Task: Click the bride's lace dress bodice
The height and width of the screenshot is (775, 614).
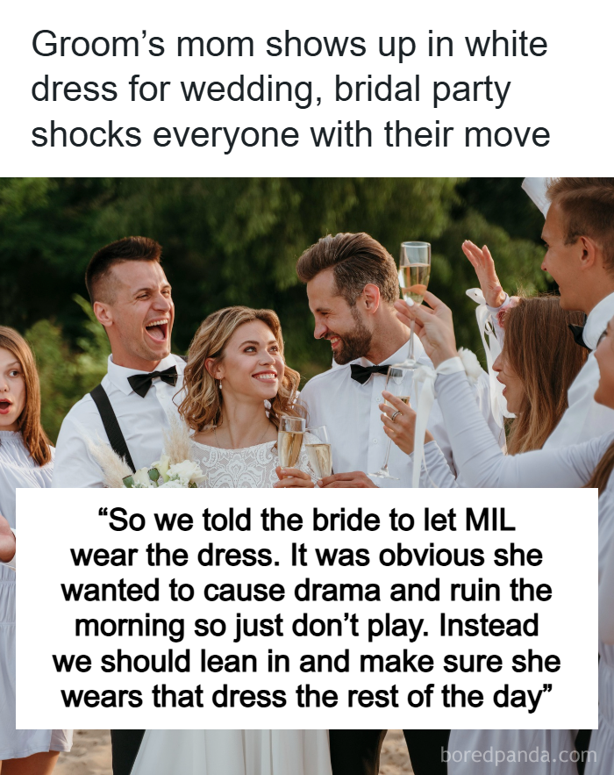Action: [237, 464]
